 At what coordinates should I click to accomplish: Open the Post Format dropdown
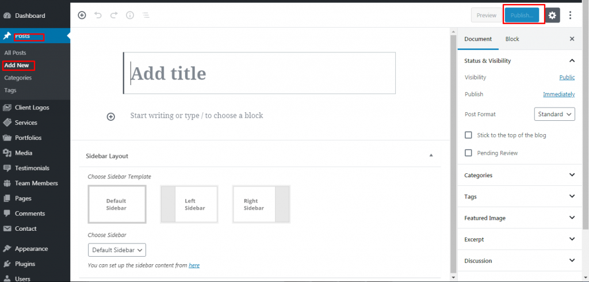coord(554,114)
